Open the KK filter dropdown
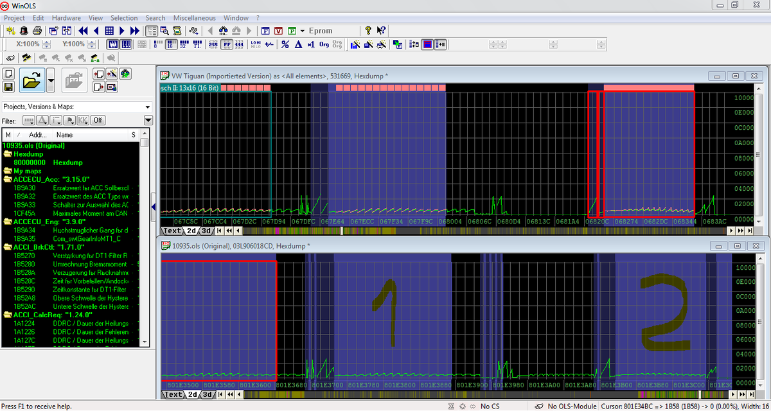 [x=83, y=120]
